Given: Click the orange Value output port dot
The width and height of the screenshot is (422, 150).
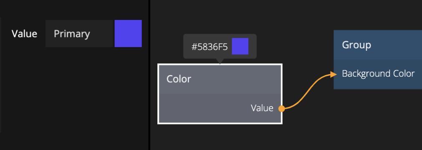Looking at the screenshot, I should [281, 109].
